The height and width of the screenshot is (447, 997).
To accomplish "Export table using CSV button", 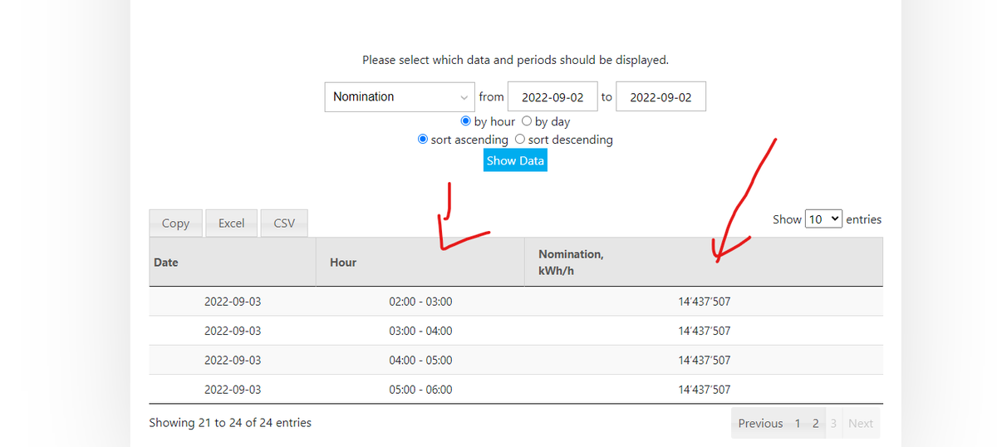I will [x=284, y=223].
